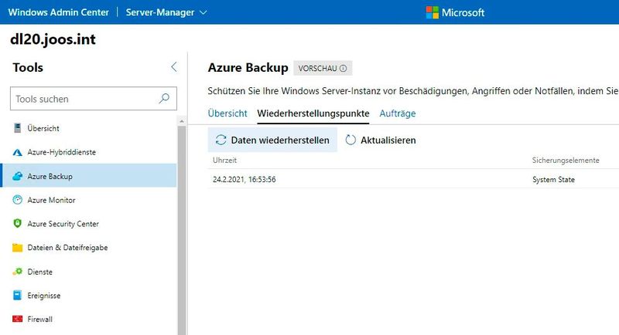
Task: Sort by the Uhrzeit column header
Action: click(224, 161)
